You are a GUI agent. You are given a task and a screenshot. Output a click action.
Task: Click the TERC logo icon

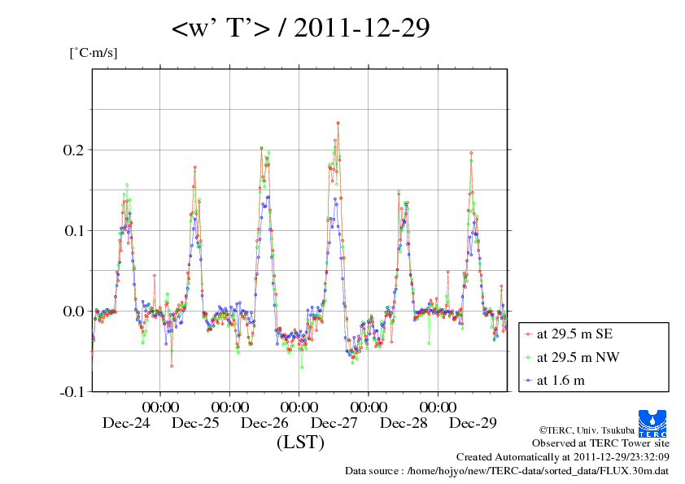[652, 423]
